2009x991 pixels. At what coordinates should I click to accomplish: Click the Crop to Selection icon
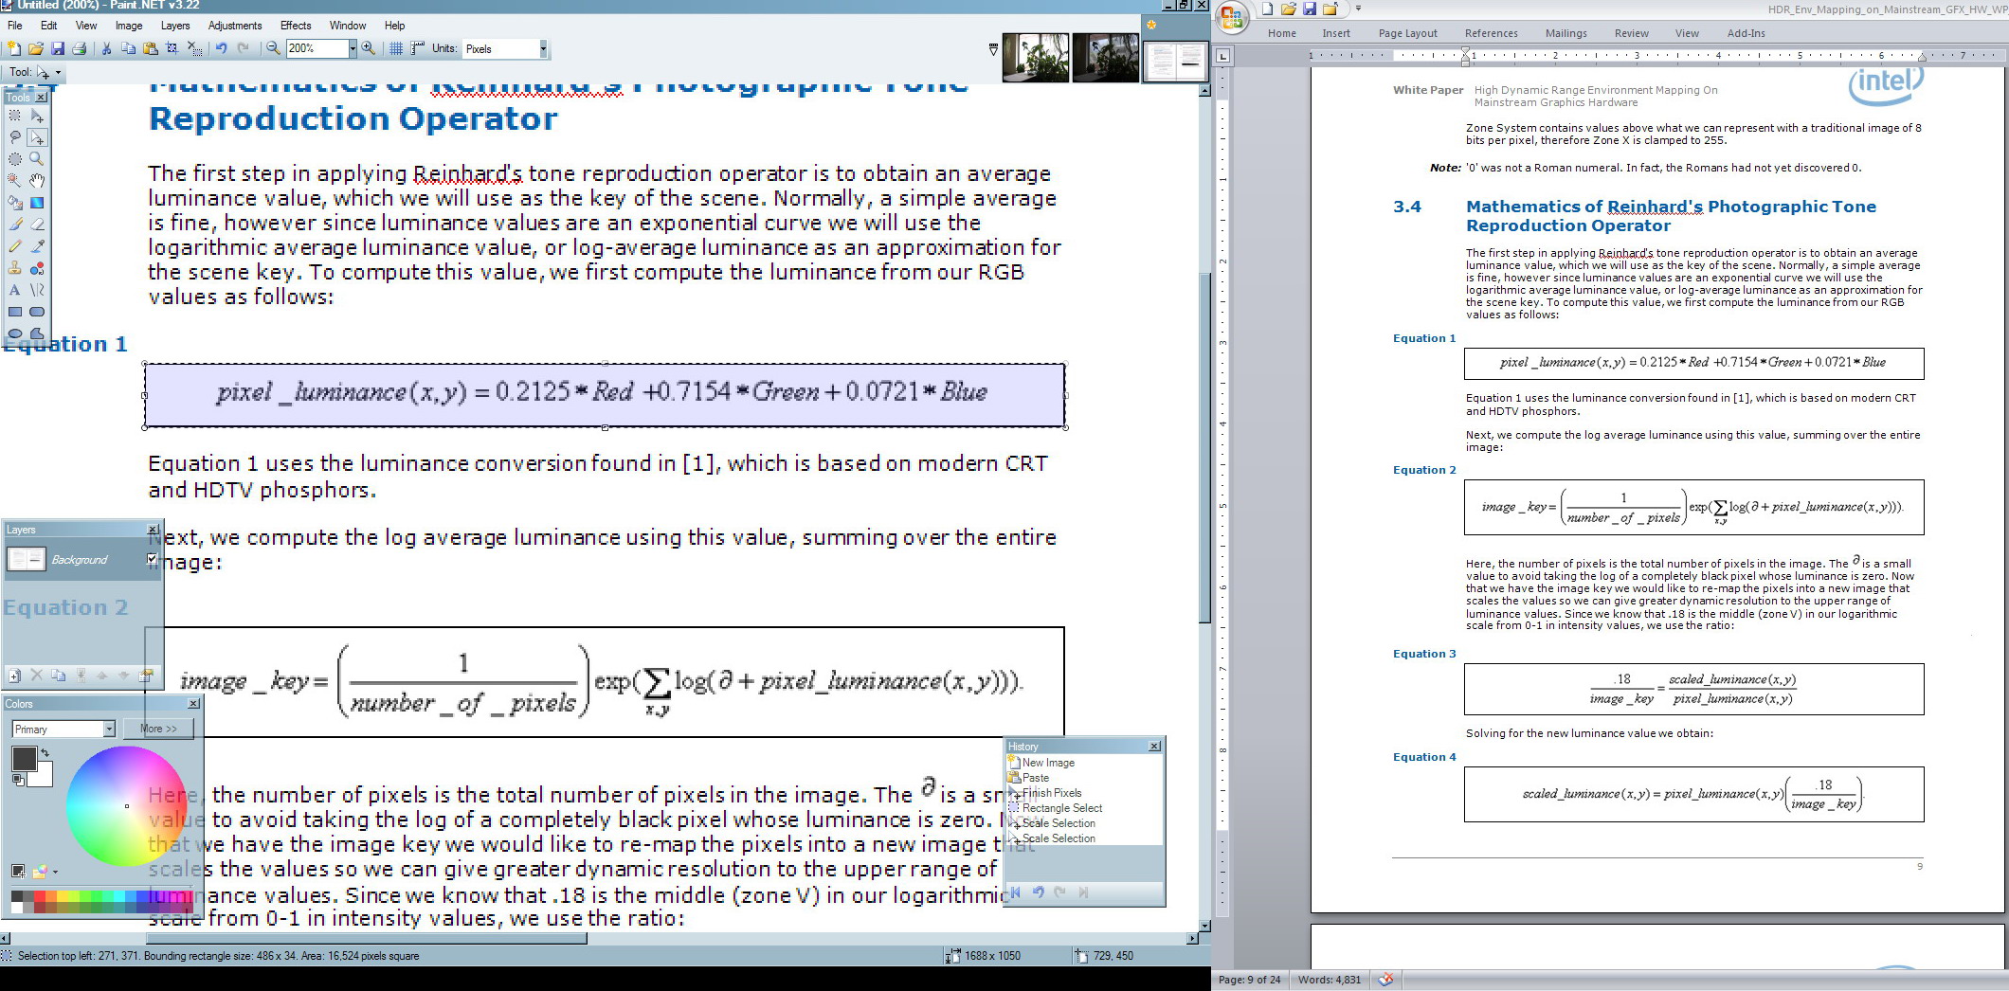[172, 48]
